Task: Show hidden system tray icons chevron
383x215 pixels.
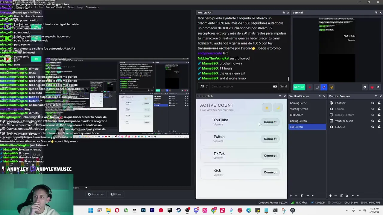Action: (347, 210)
